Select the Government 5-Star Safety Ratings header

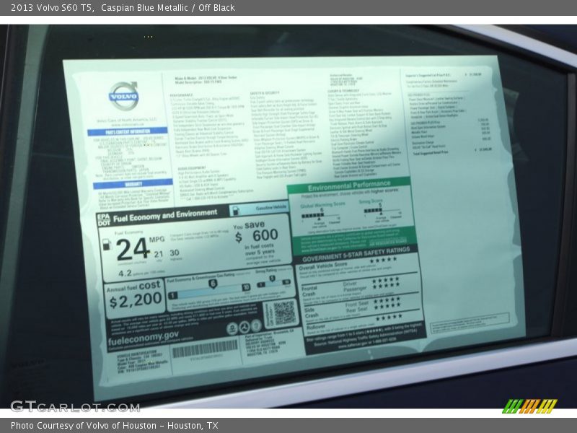(x=356, y=250)
